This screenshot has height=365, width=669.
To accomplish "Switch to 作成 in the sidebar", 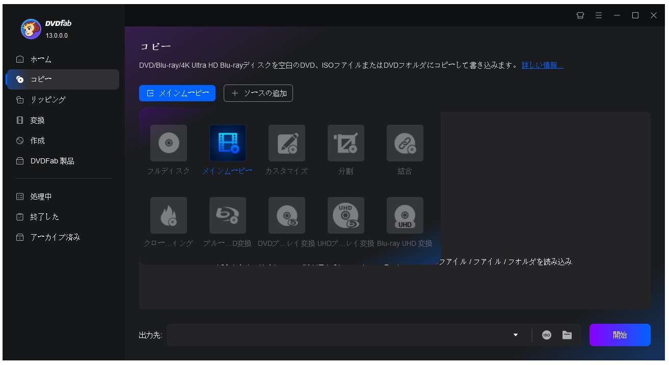I will 62,141.
